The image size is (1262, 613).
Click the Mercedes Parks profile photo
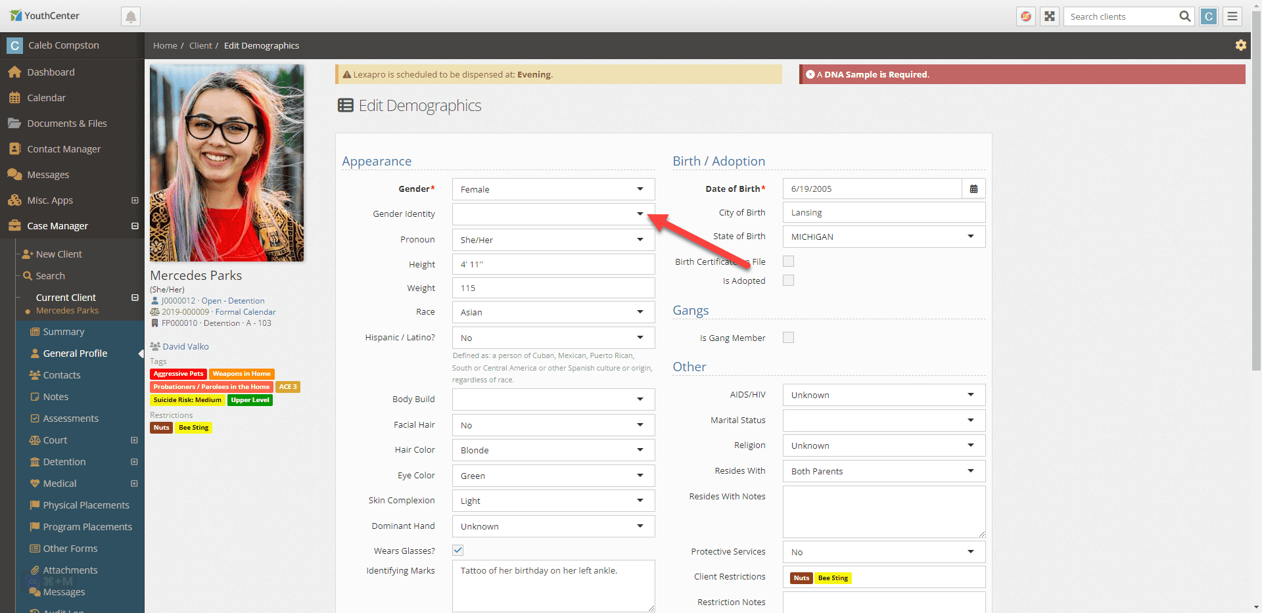point(227,163)
